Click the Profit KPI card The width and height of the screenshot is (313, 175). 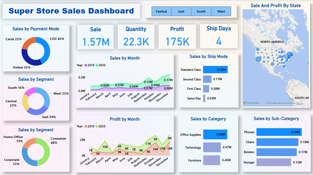[x=177, y=36]
